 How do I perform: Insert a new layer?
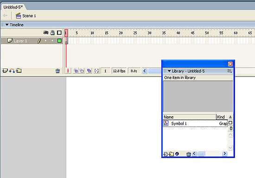click(x=5, y=71)
